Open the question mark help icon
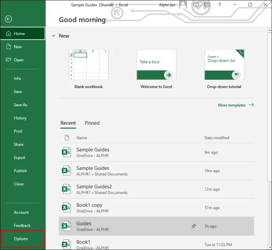The width and height of the screenshot is (272, 250). (220, 5)
